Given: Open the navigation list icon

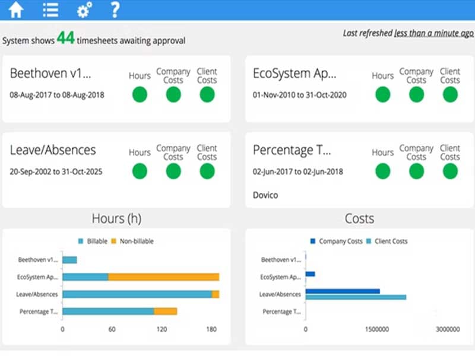Looking at the screenshot, I should [50, 10].
